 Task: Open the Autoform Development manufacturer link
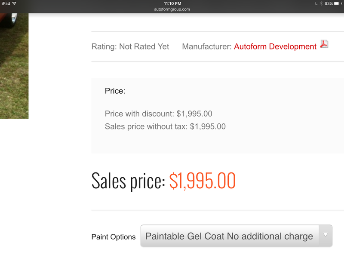point(275,46)
